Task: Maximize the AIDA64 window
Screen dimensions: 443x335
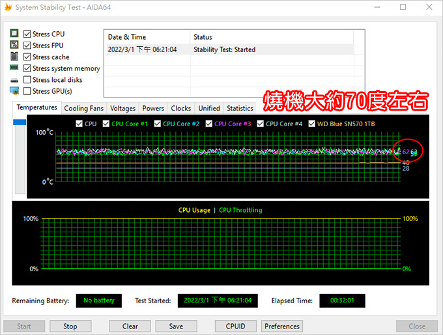Action: pyautogui.click(x=403, y=7)
